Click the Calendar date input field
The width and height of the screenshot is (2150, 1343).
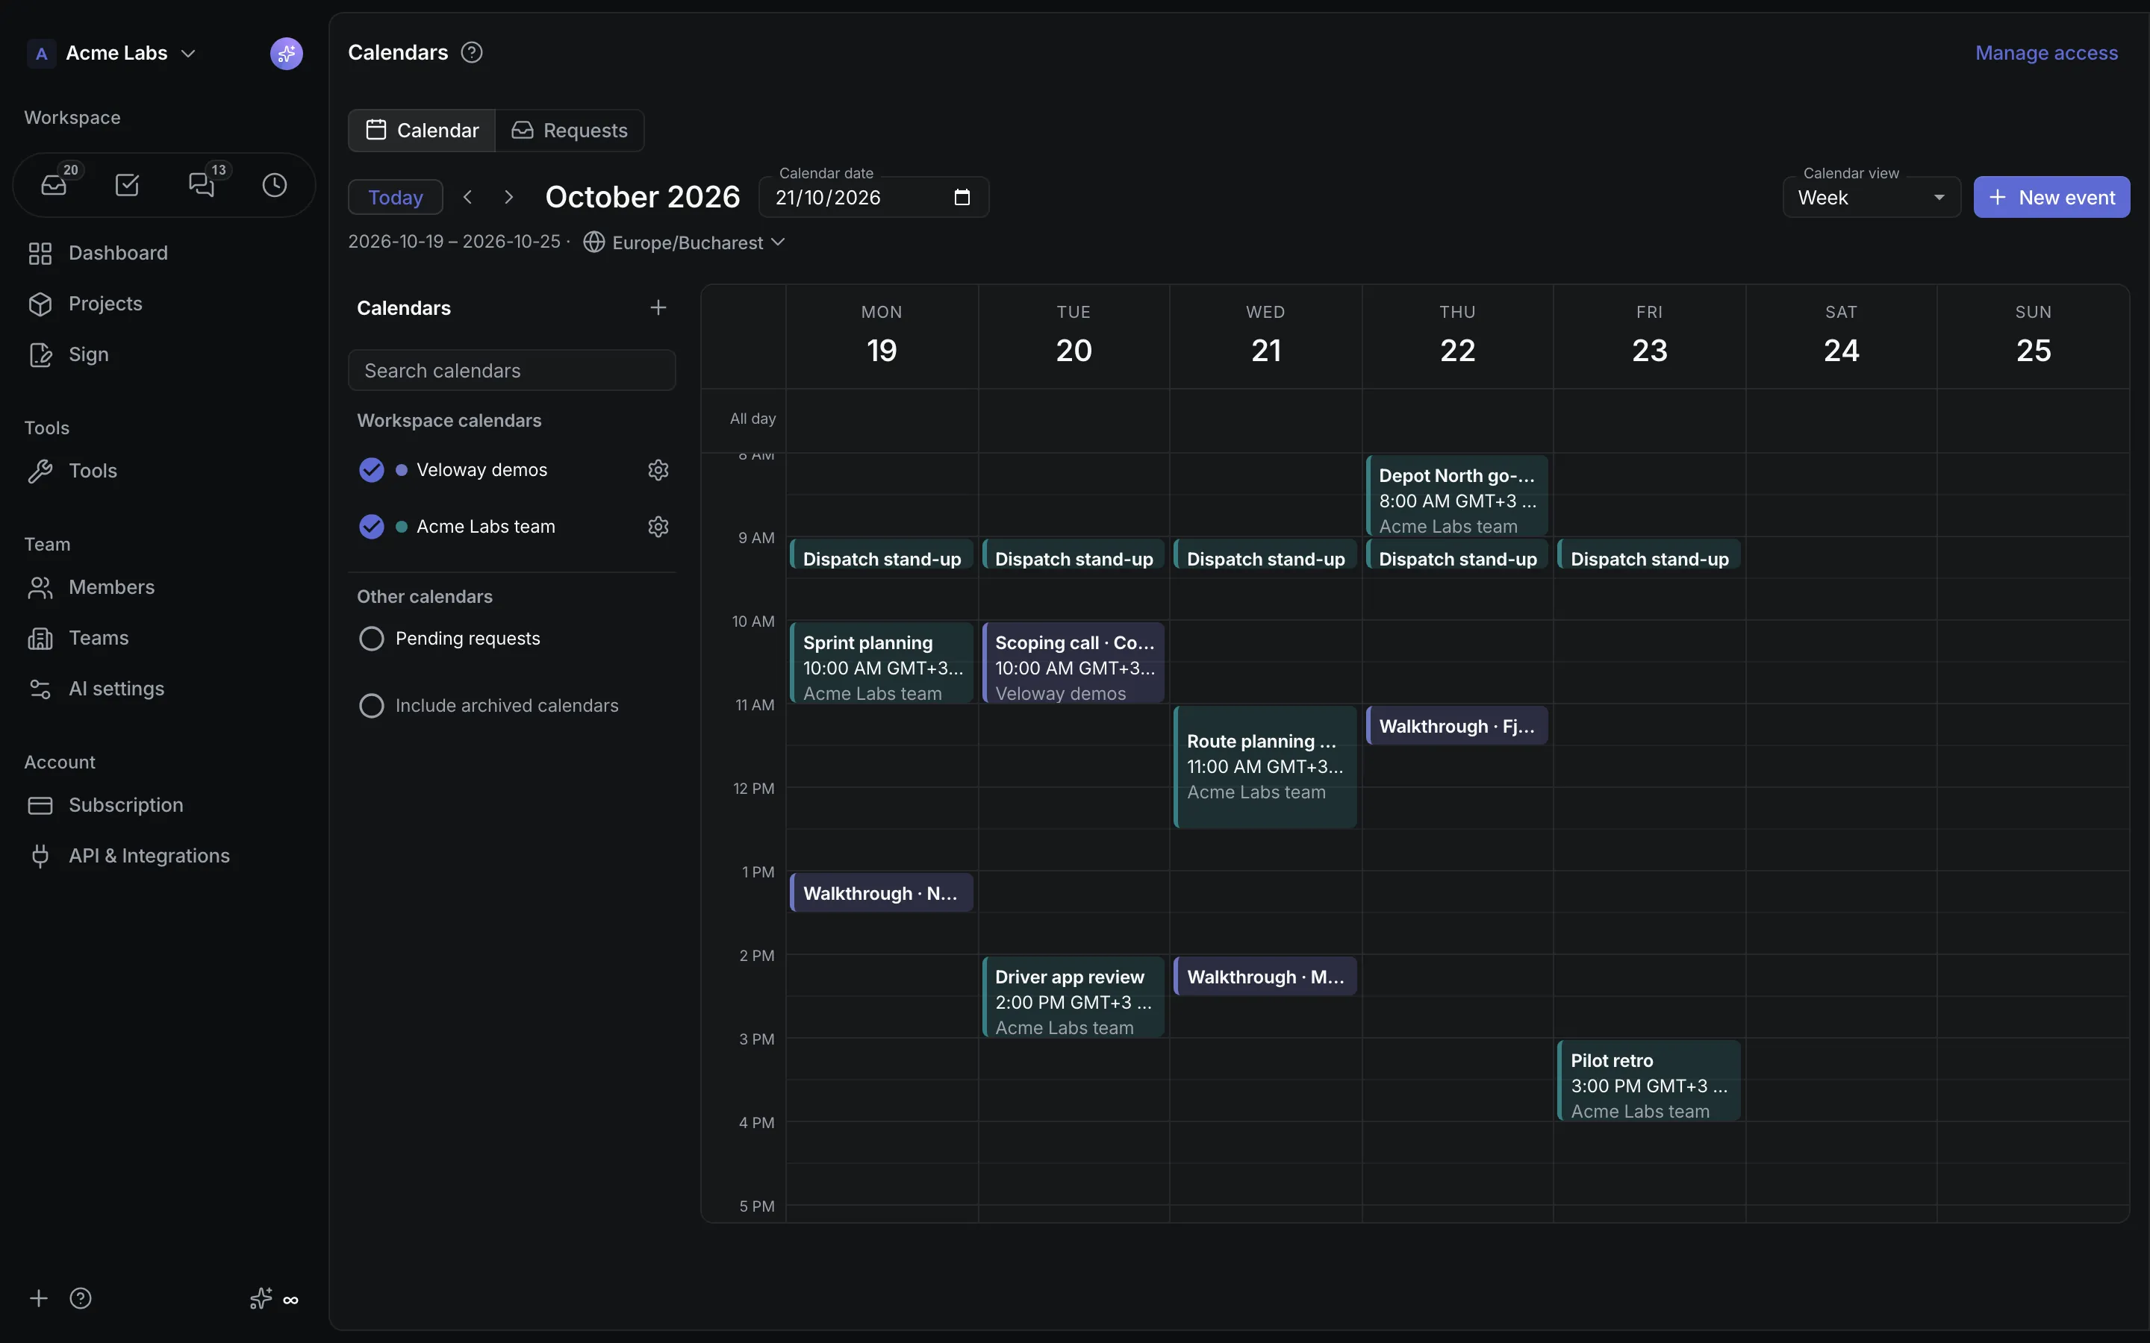pos(873,197)
